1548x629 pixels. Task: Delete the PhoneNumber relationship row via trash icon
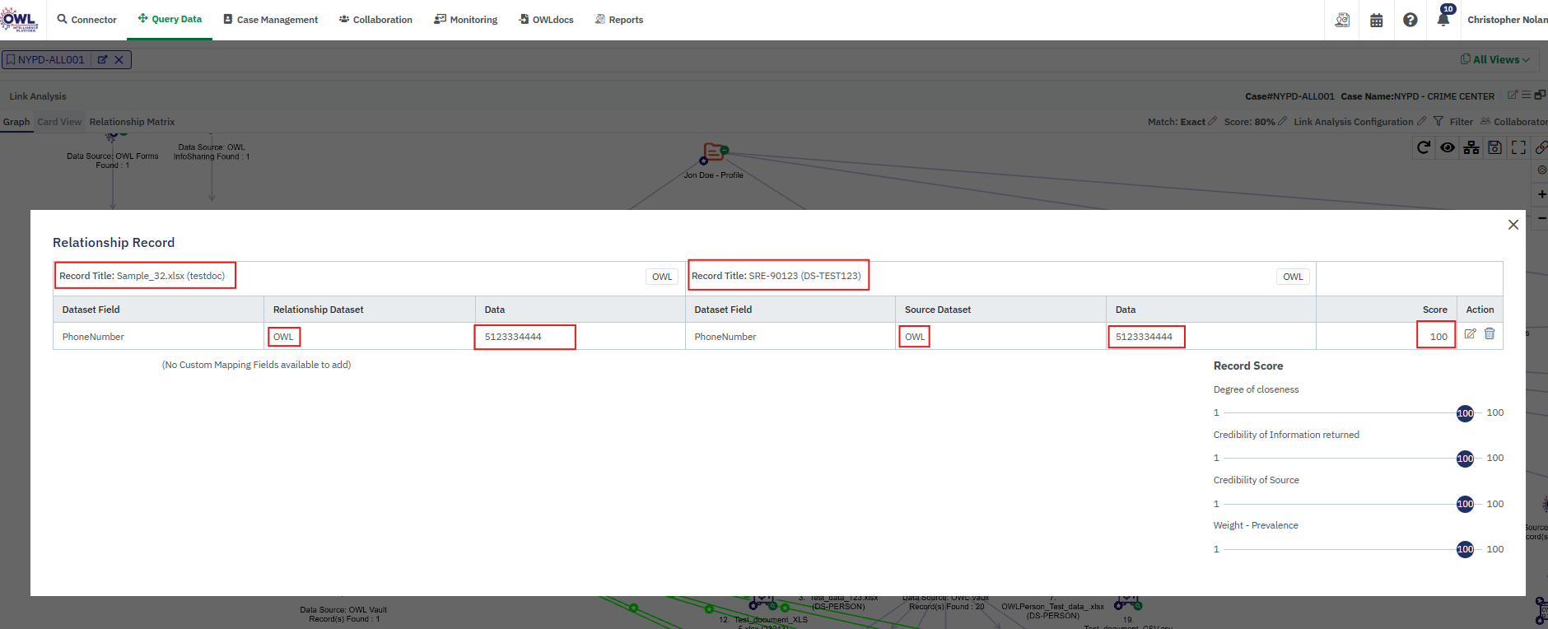click(1490, 333)
